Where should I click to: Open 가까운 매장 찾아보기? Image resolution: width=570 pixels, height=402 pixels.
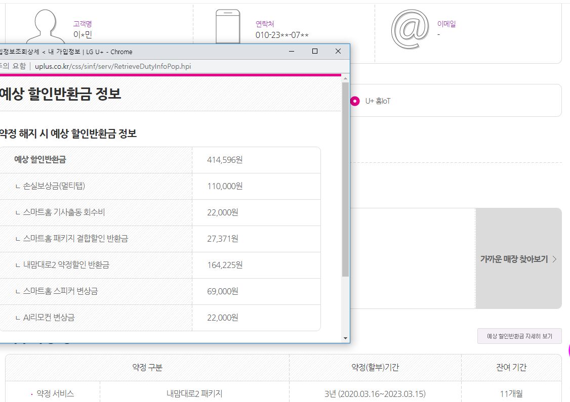coord(514,259)
